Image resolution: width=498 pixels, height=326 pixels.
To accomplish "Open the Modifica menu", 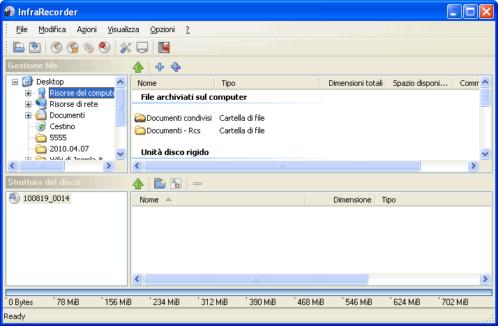I will point(52,29).
